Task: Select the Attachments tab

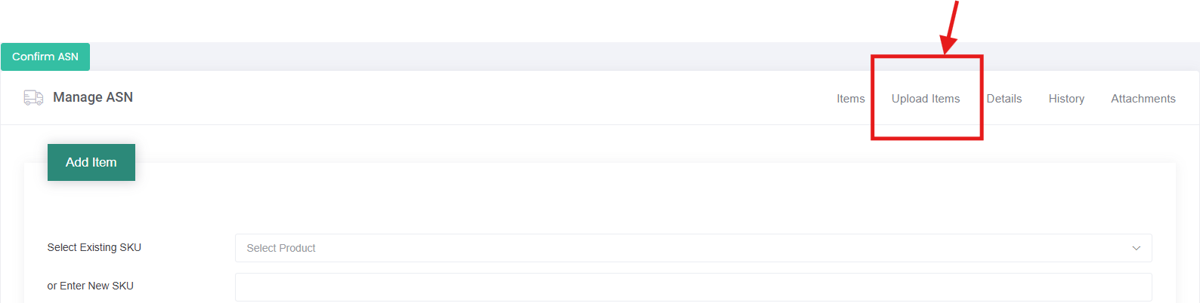Action: 1143,99
